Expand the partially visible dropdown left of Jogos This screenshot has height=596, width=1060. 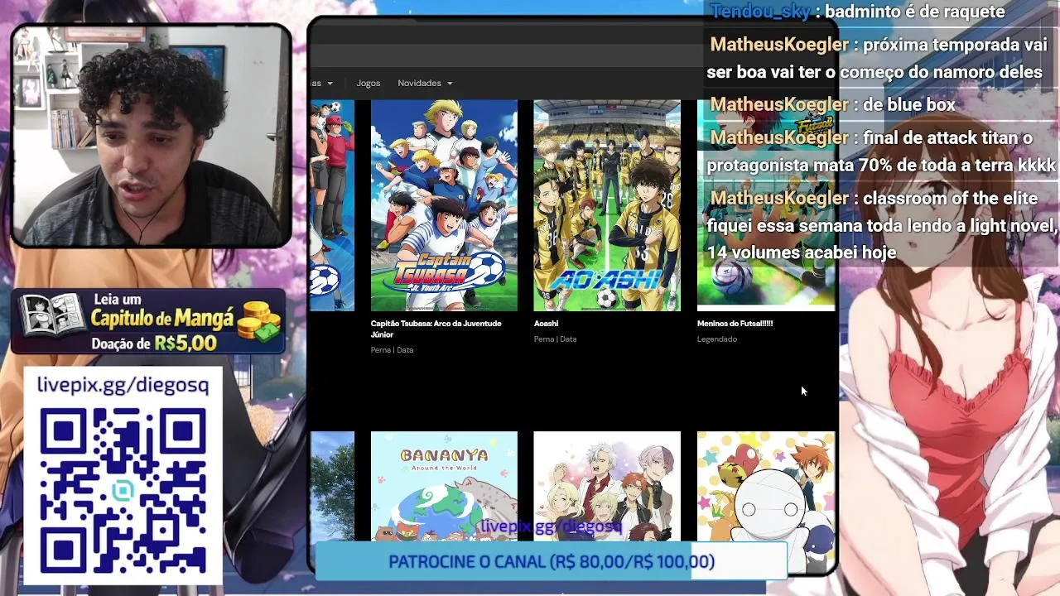pos(322,83)
